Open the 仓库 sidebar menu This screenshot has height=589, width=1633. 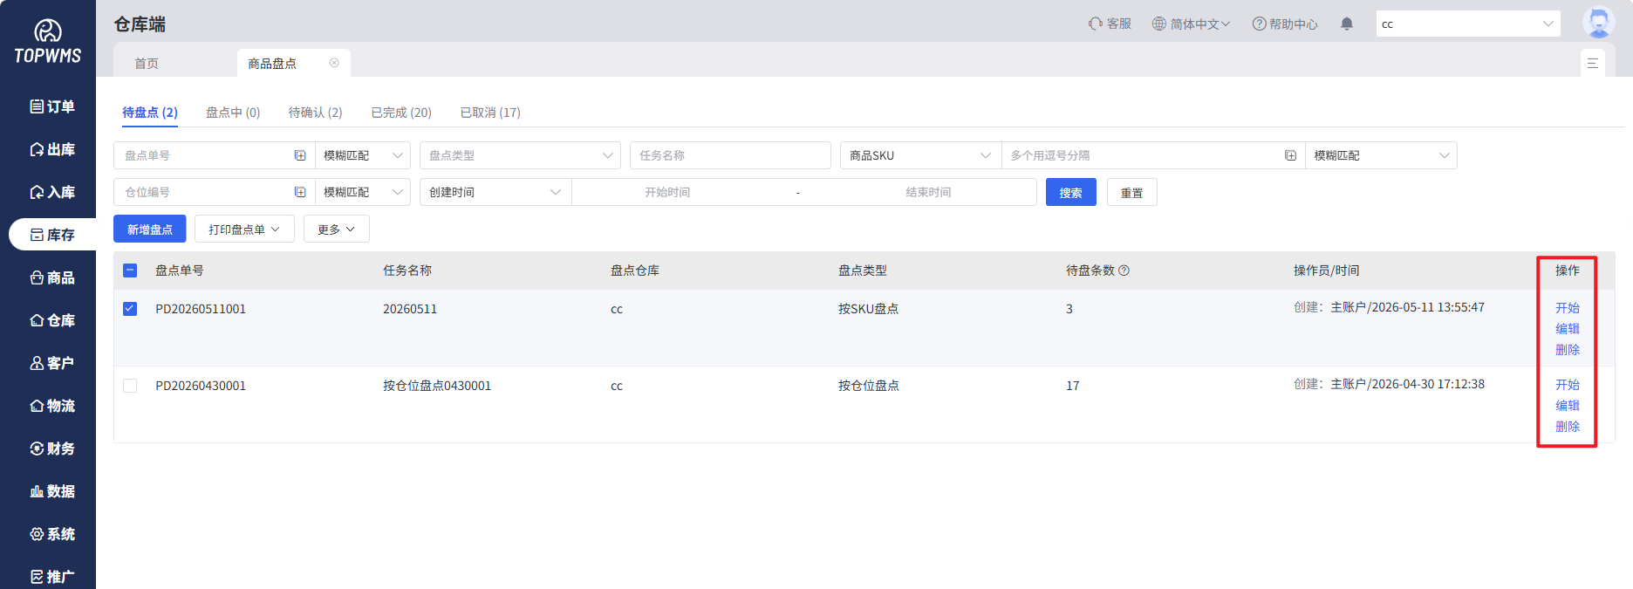pos(52,320)
